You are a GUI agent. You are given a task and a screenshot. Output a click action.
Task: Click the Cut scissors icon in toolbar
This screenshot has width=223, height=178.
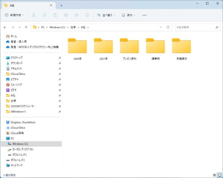pos(33,15)
